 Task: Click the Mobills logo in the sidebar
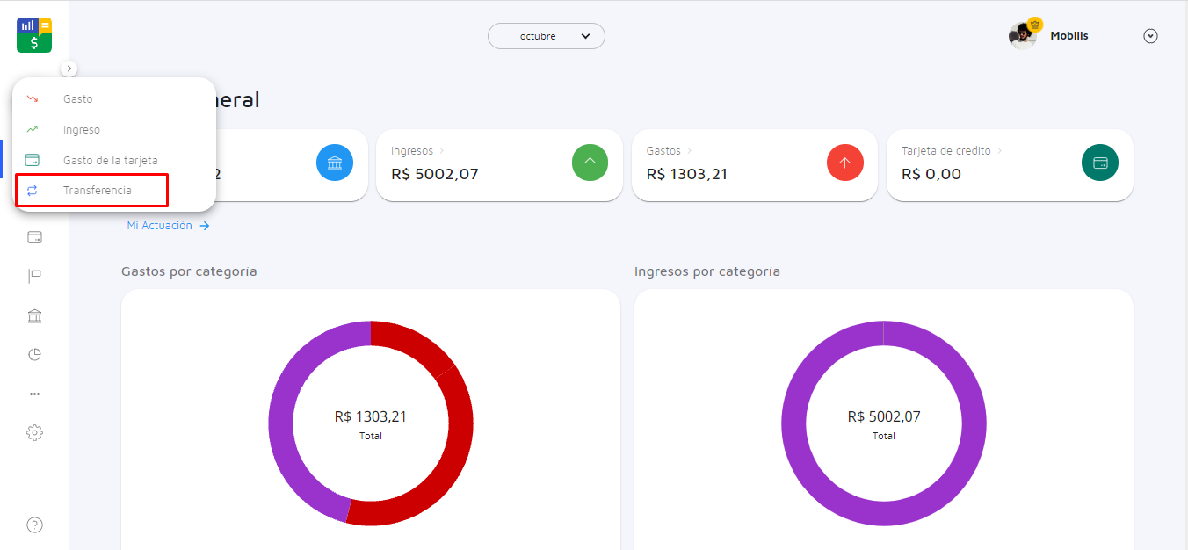(34, 35)
